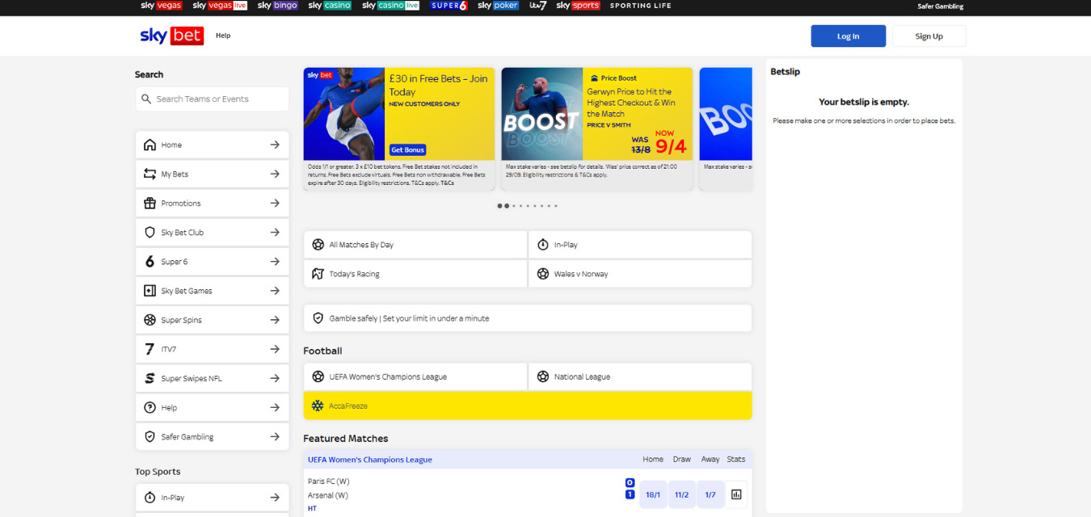Open match stats chart icon
This screenshot has width=1091, height=517.
[x=736, y=494]
